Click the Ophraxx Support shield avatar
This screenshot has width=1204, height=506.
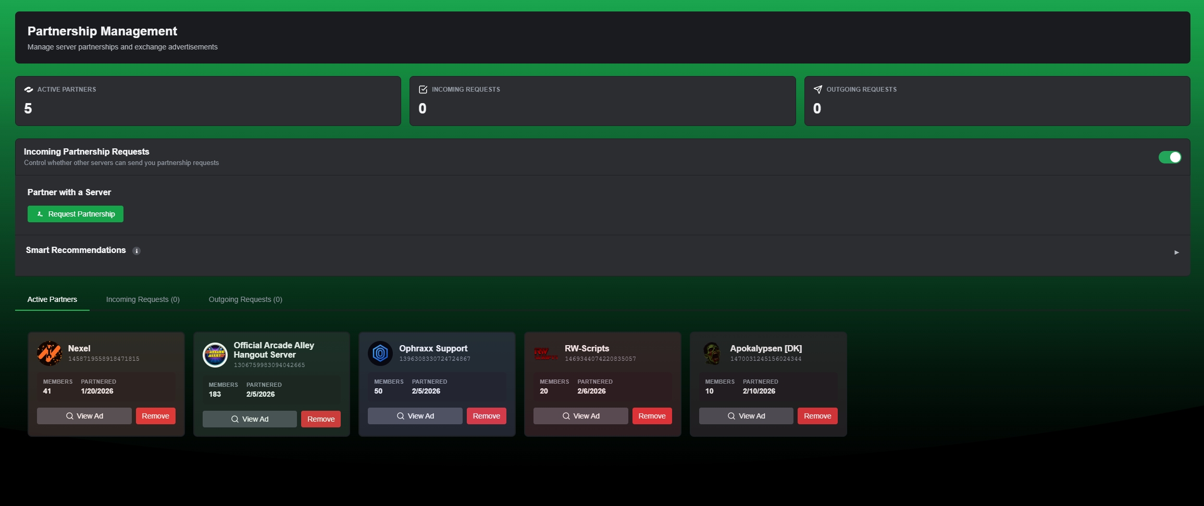coord(381,353)
